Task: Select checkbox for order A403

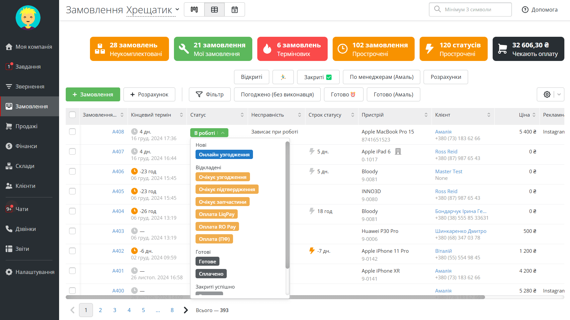Action: [x=72, y=231]
